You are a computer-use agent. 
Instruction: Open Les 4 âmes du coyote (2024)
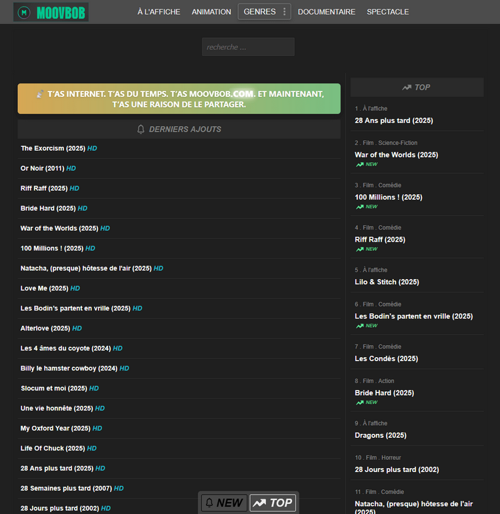(x=66, y=348)
